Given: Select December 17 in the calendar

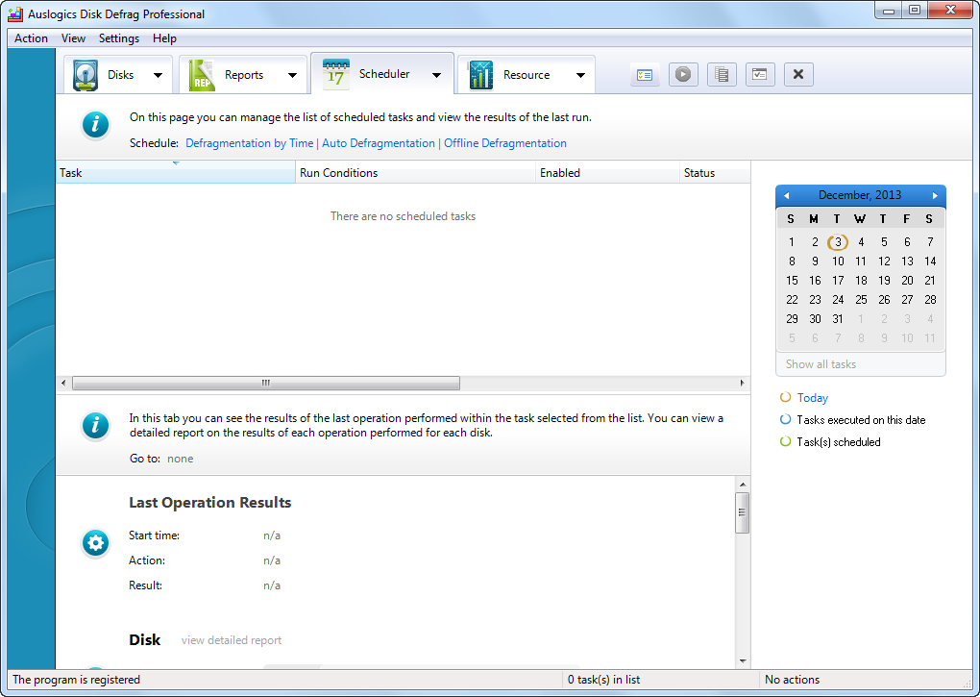Looking at the screenshot, I should 838,281.
